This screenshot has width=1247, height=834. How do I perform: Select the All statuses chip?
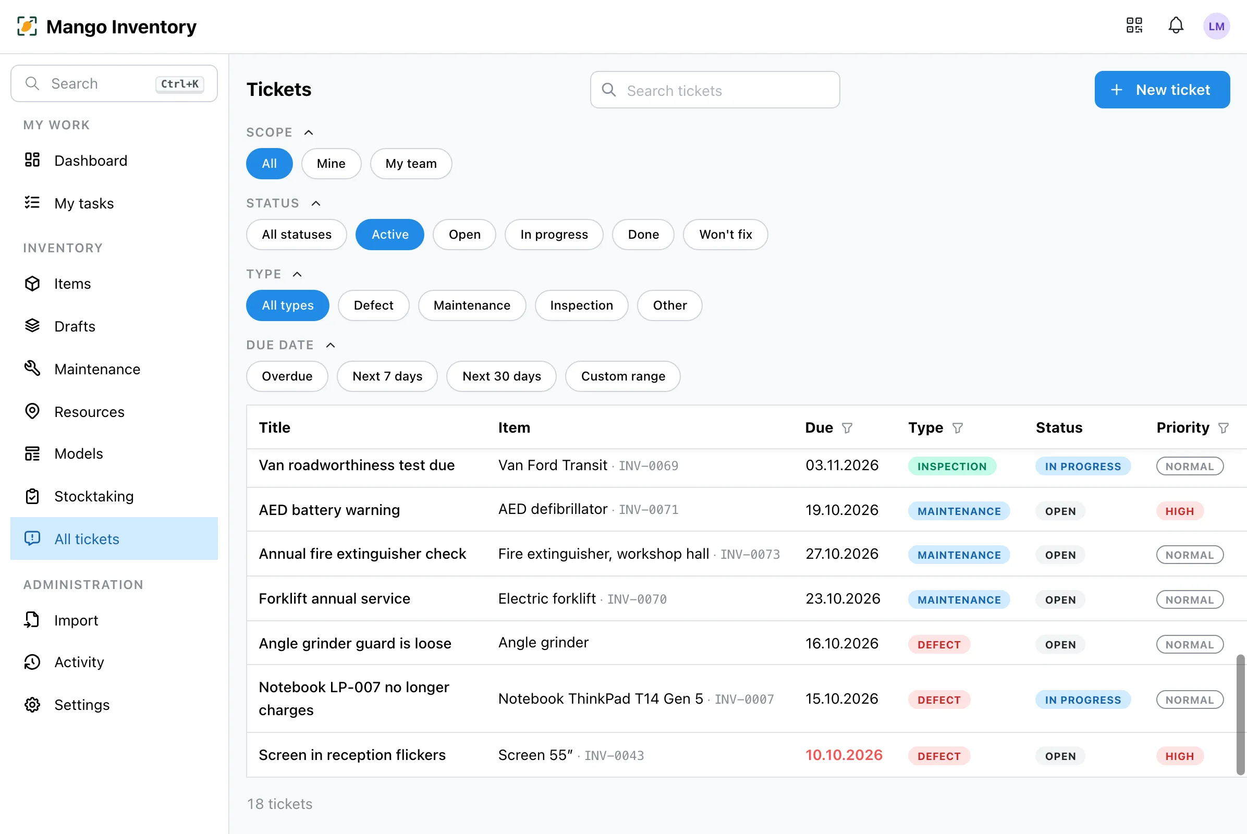tap(296, 235)
